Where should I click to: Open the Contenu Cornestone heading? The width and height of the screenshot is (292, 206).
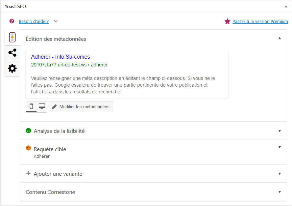[x=50, y=192]
